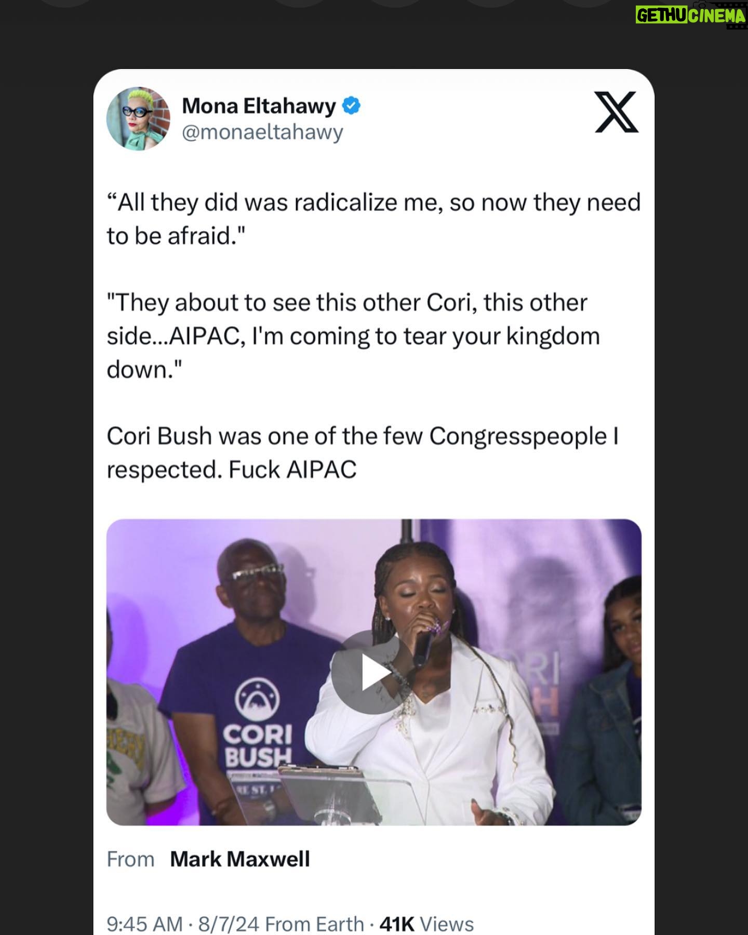Click the blue verified checkmark badge
This screenshot has width=748, height=935.
pos(352,106)
